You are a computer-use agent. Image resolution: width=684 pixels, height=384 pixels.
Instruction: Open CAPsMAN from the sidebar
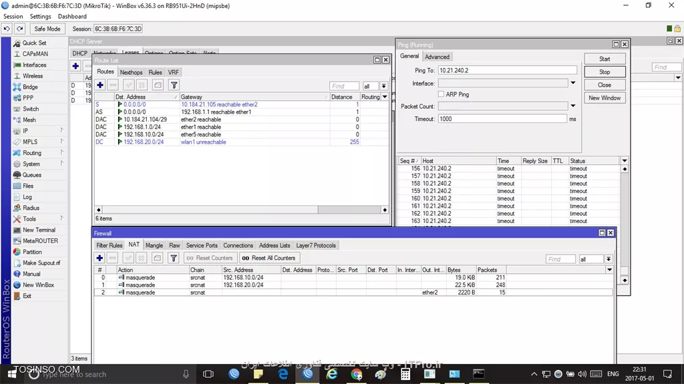tap(35, 53)
